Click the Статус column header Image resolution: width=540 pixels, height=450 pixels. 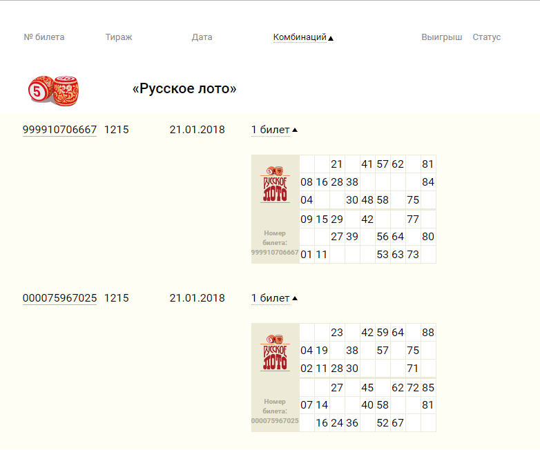coord(487,37)
